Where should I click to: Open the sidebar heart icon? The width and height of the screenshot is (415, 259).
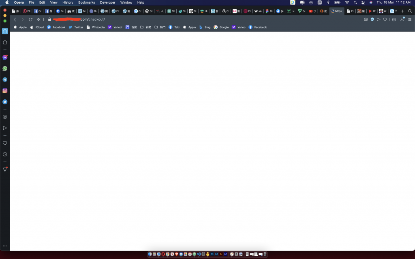coord(5,143)
